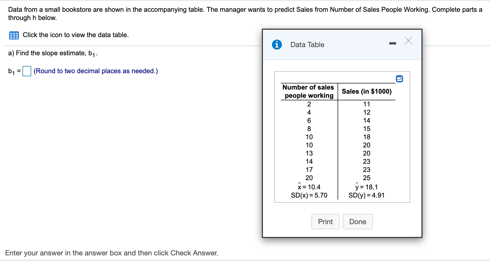This screenshot has width=490, height=261.
Task: Close the Data Table dialog with X
Action: pyautogui.click(x=408, y=41)
